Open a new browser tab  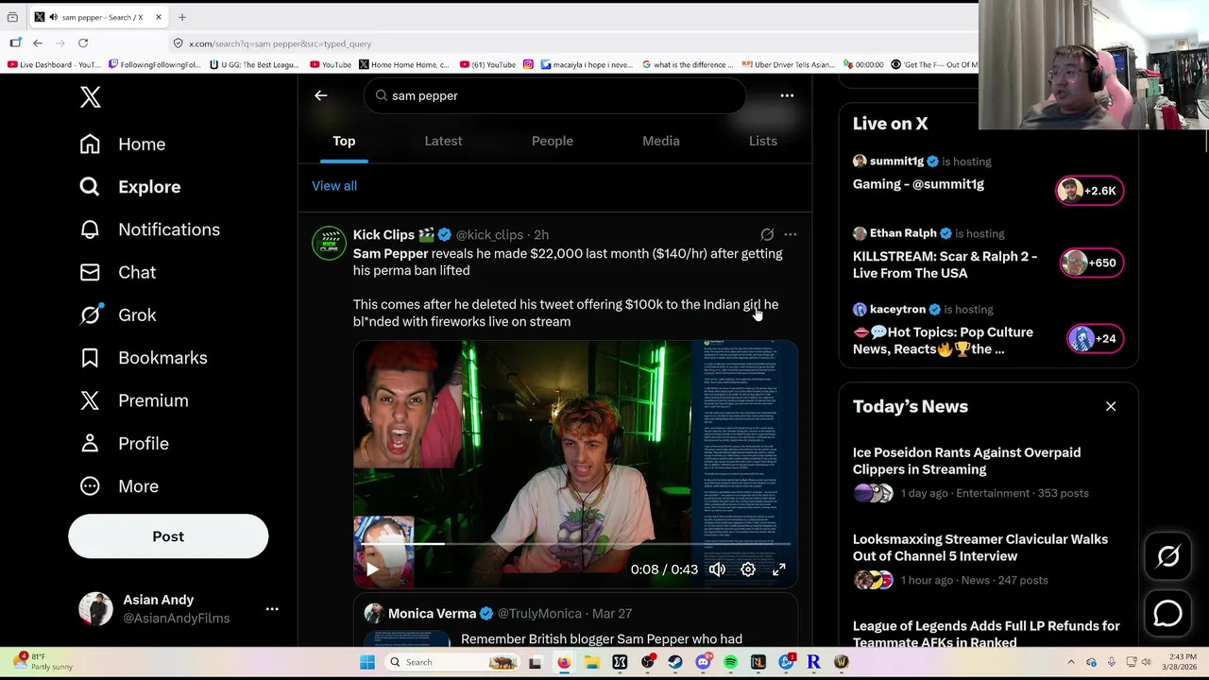click(182, 17)
